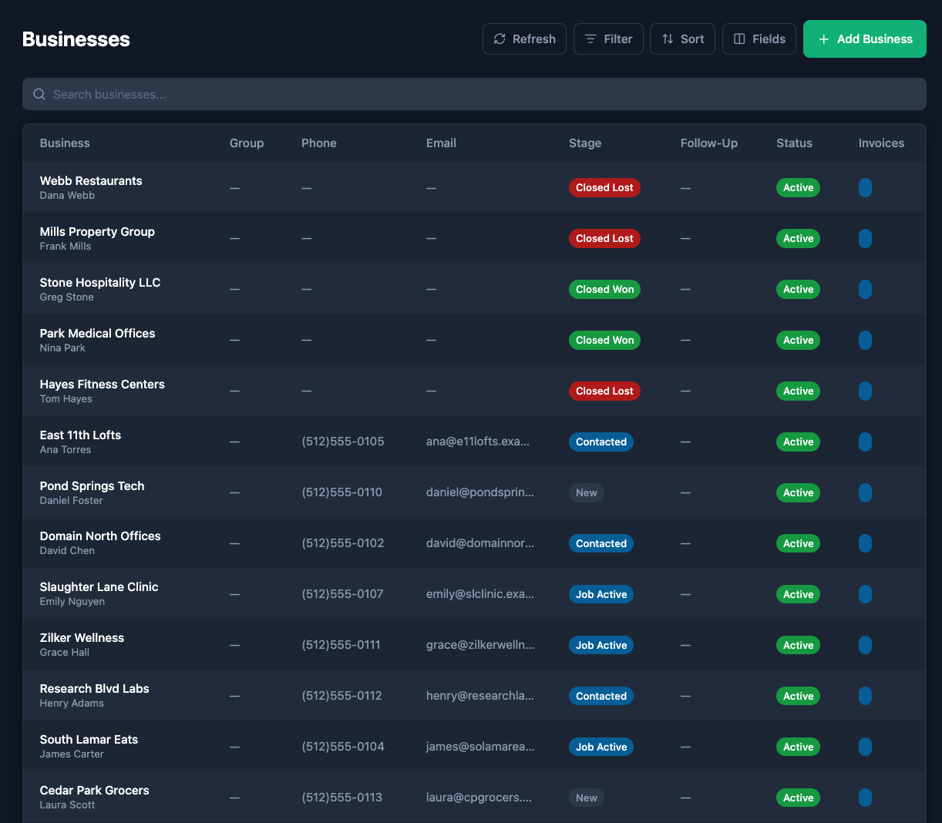Click phone number (512)555-0110
942x823 pixels.
click(342, 492)
